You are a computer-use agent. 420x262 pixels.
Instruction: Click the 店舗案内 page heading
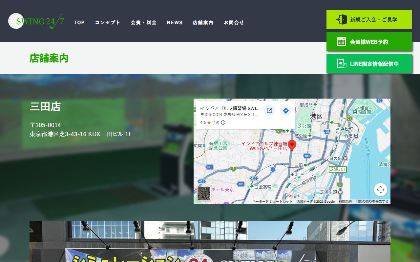tap(49, 58)
